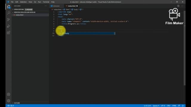
Task: Open the Extensions view
Action: coord(9,32)
